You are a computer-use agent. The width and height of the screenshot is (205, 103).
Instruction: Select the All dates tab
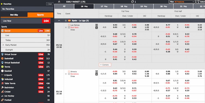(64, 6)
